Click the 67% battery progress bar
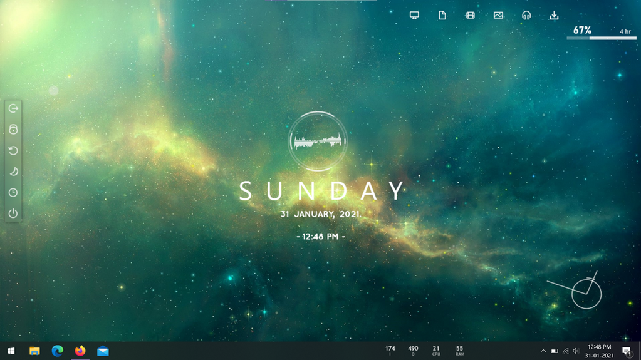 (602, 38)
